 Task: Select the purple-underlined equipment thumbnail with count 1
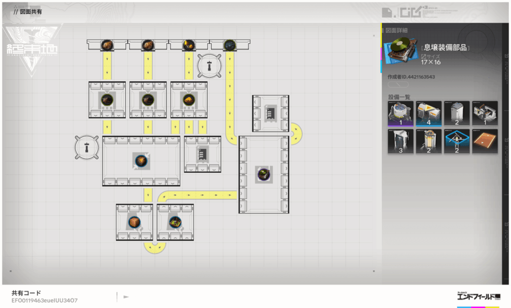pyautogui.click(x=401, y=113)
